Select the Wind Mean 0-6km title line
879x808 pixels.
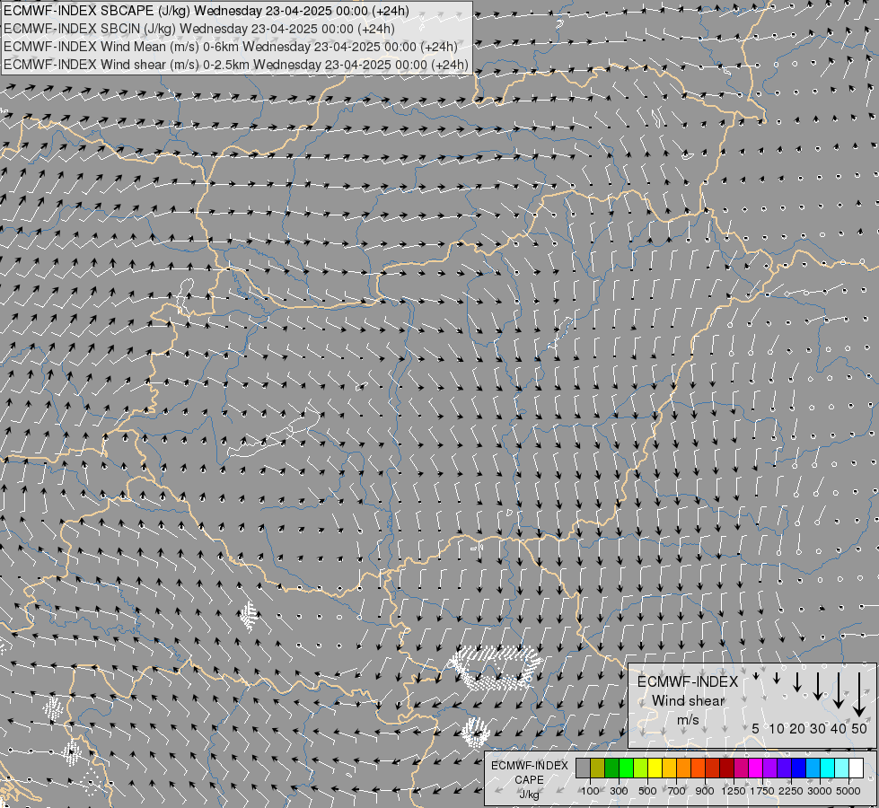pyautogui.click(x=231, y=47)
